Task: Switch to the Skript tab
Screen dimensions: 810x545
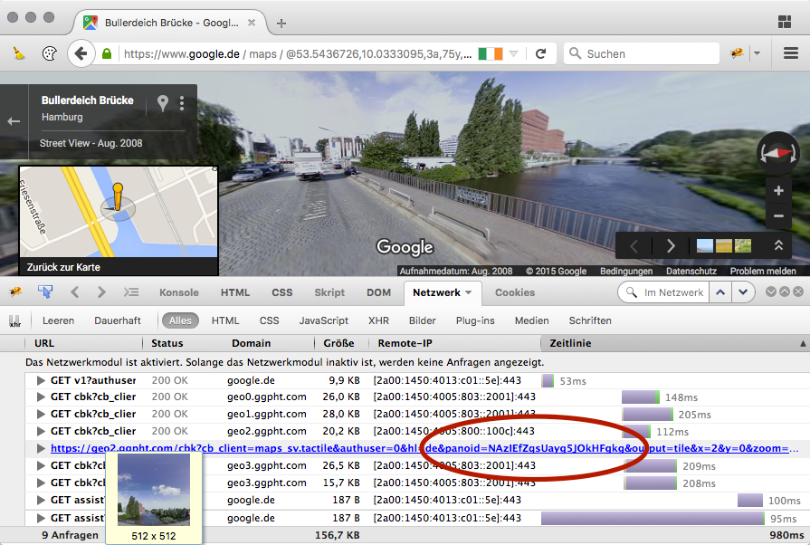Action: coord(329,292)
